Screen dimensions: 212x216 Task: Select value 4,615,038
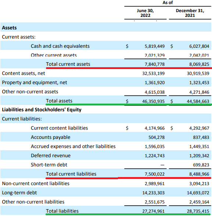coord(155,92)
